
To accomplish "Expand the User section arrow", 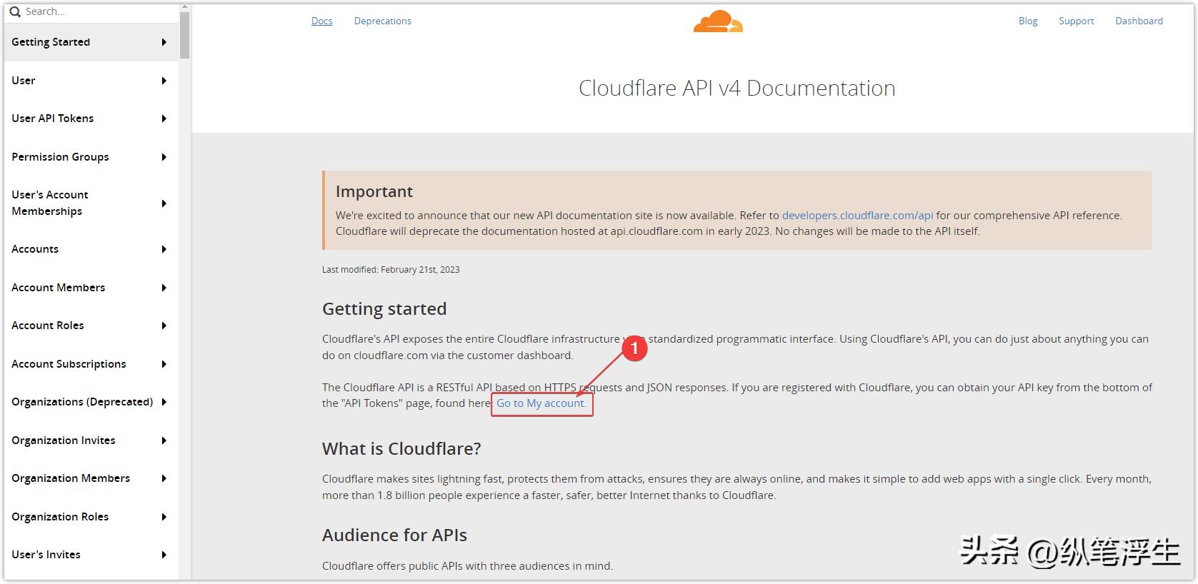I will coord(164,81).
